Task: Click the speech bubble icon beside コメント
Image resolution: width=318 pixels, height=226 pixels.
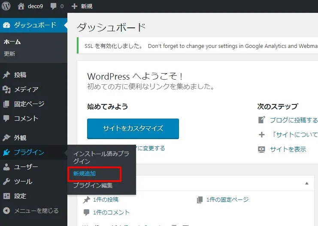Action: 6,119
